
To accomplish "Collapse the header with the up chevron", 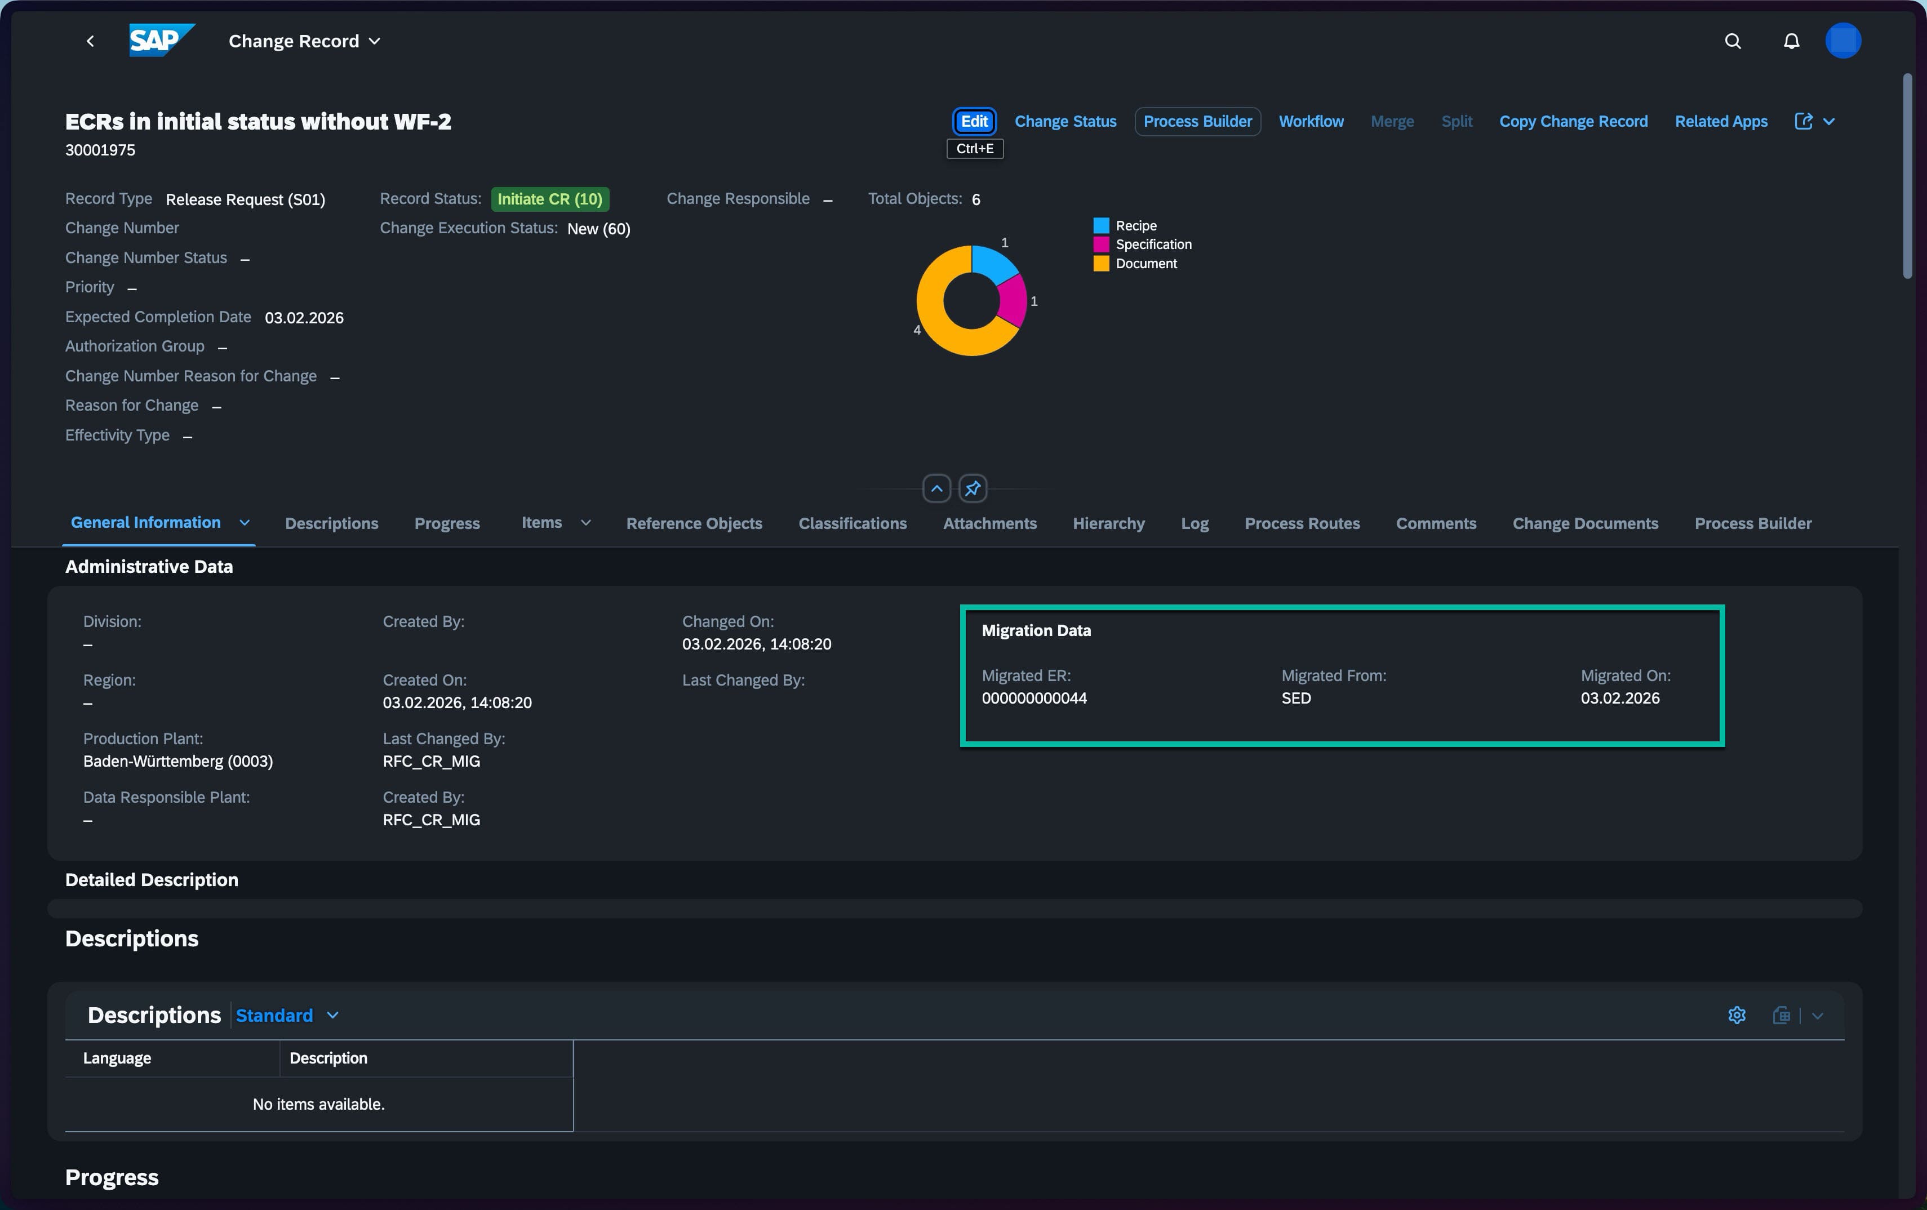I will click(x=937, y=488).
